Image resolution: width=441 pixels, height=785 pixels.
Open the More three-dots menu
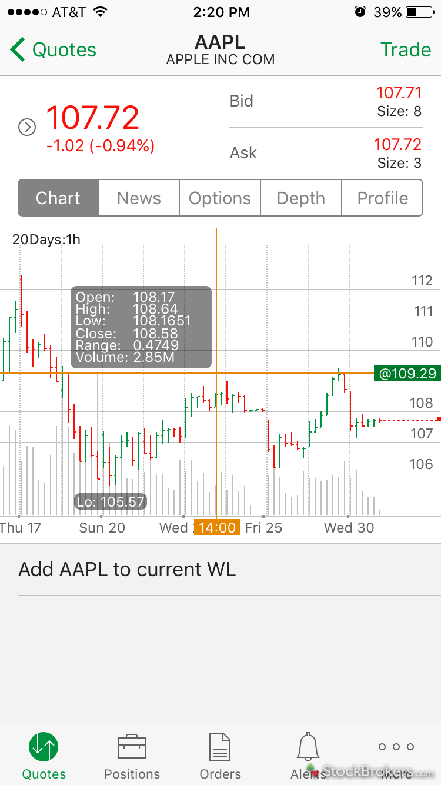pos(396,747)
